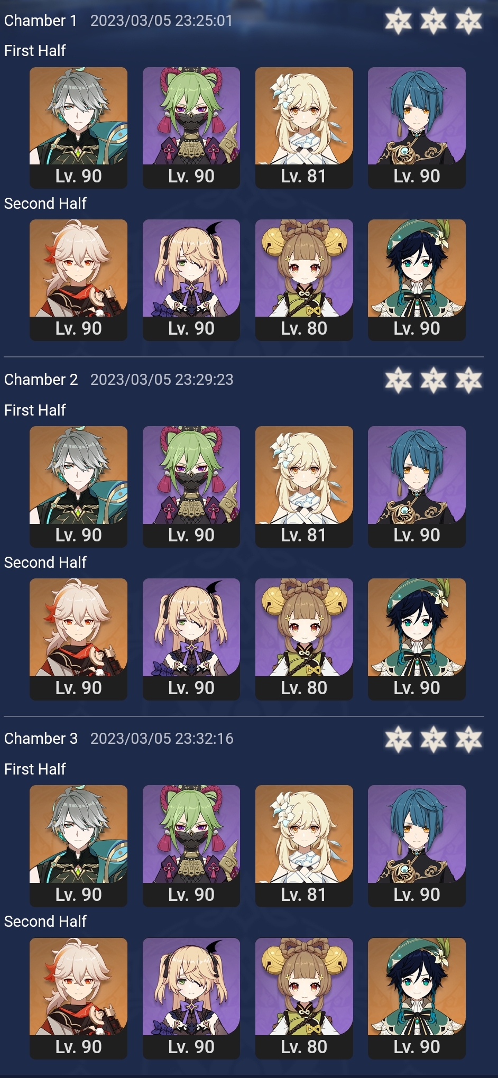Screen dimensions: 498x1078
Task: Click Lv. 80 bell-hair character in Chamber 3
Action: click(304, 998)
